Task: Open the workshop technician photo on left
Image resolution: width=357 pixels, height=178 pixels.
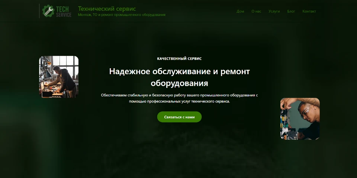Action: (x=59, y=77)
